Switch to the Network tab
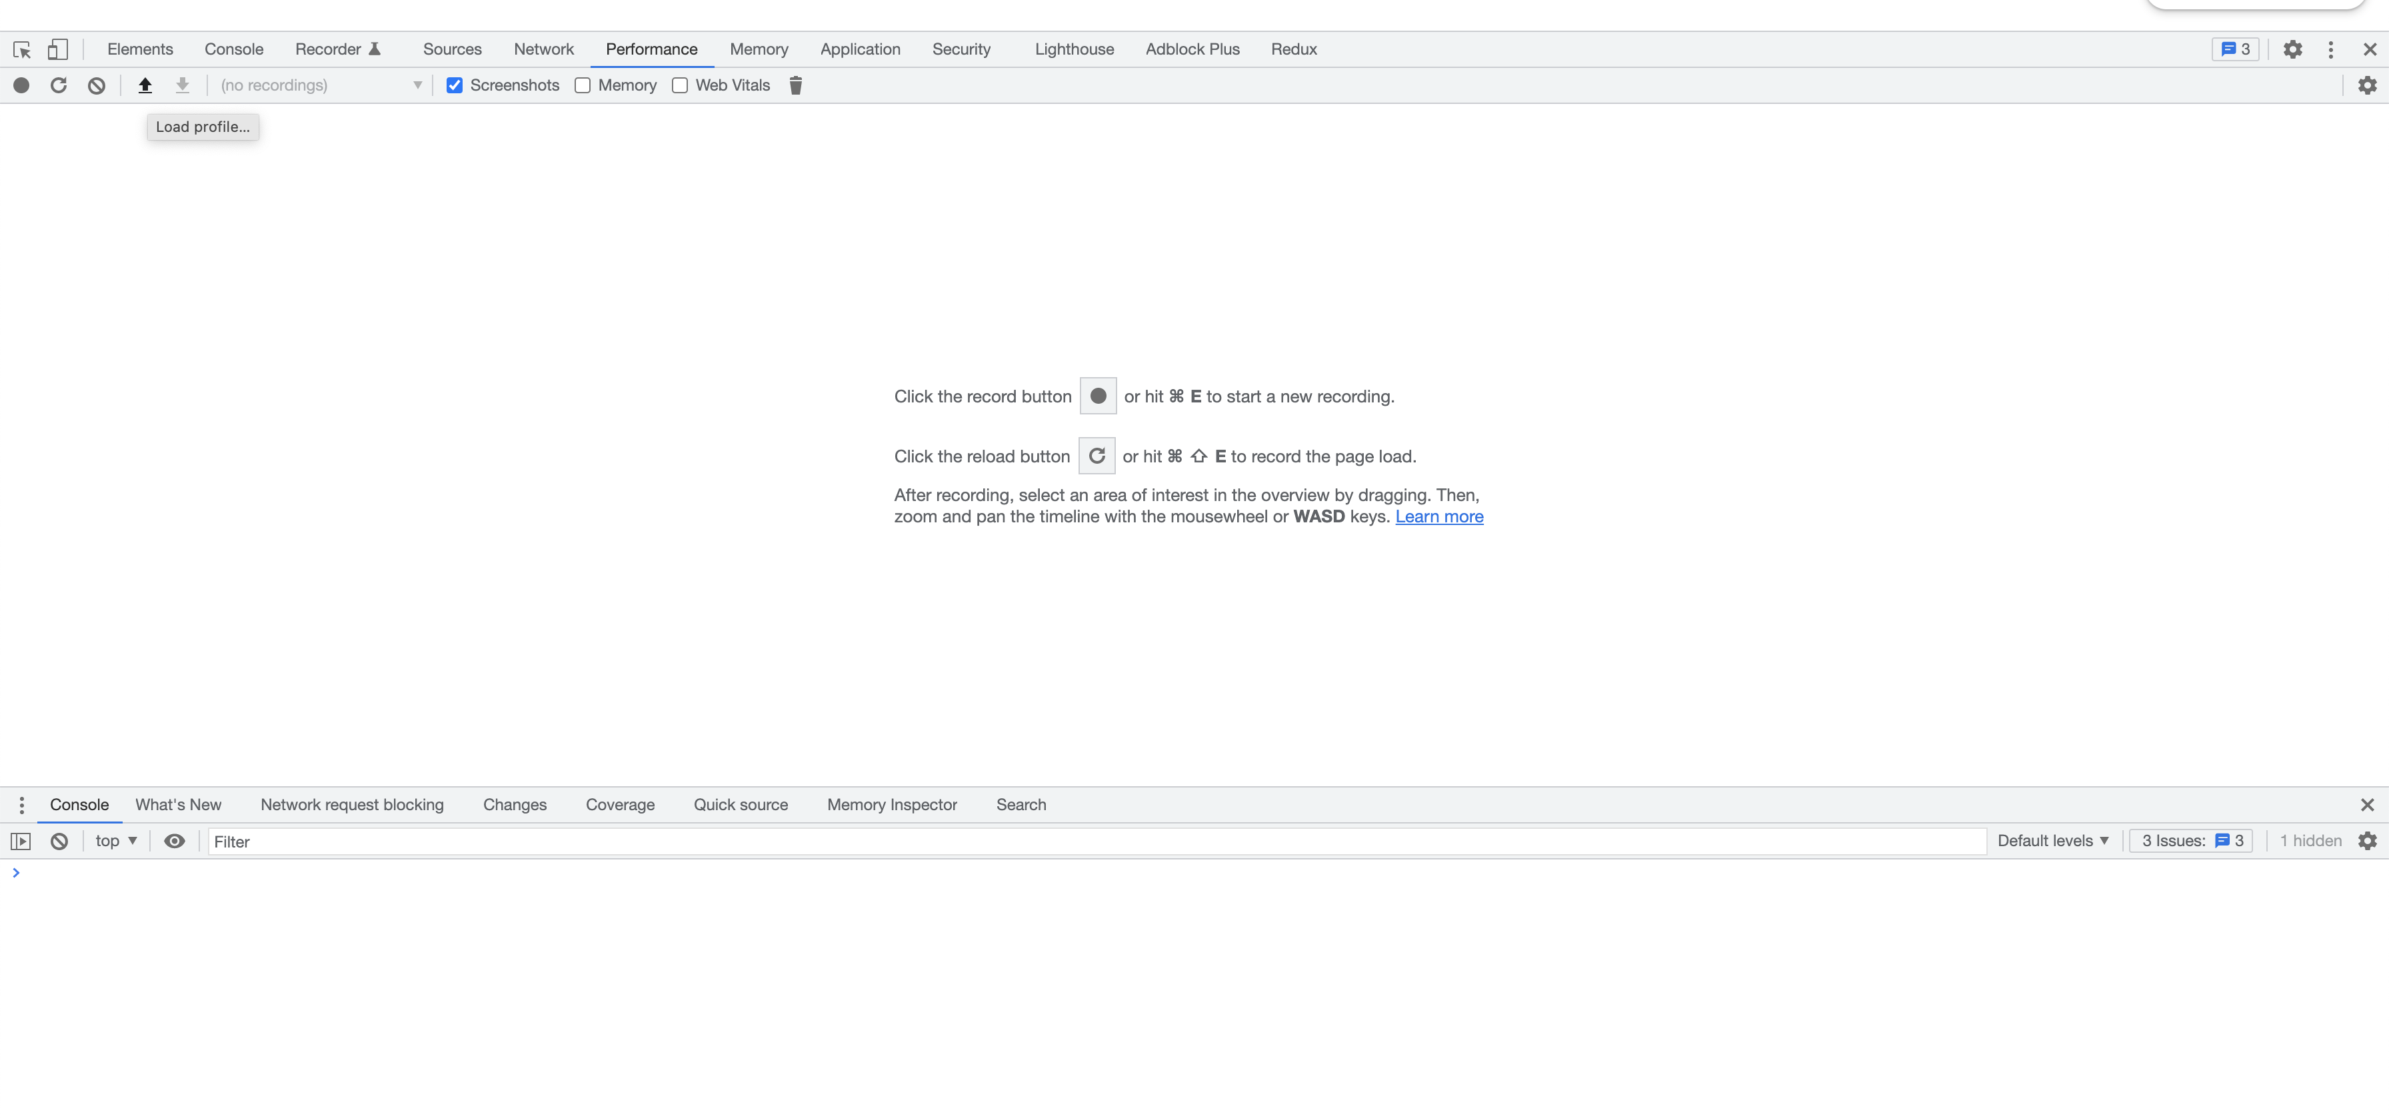Image resolution: width=2389 pixels, height=1118 pixels. pyautogui.click(x=543, y=49)
